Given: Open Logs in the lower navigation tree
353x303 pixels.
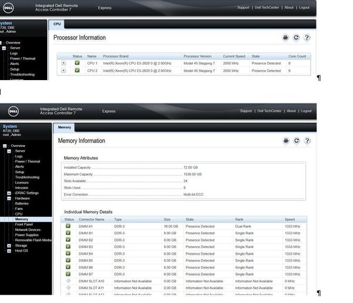Looking at the screenshot, I should 19,156.
